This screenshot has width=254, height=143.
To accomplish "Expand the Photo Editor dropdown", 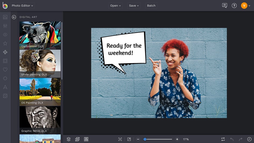I will tap(22, 6).
